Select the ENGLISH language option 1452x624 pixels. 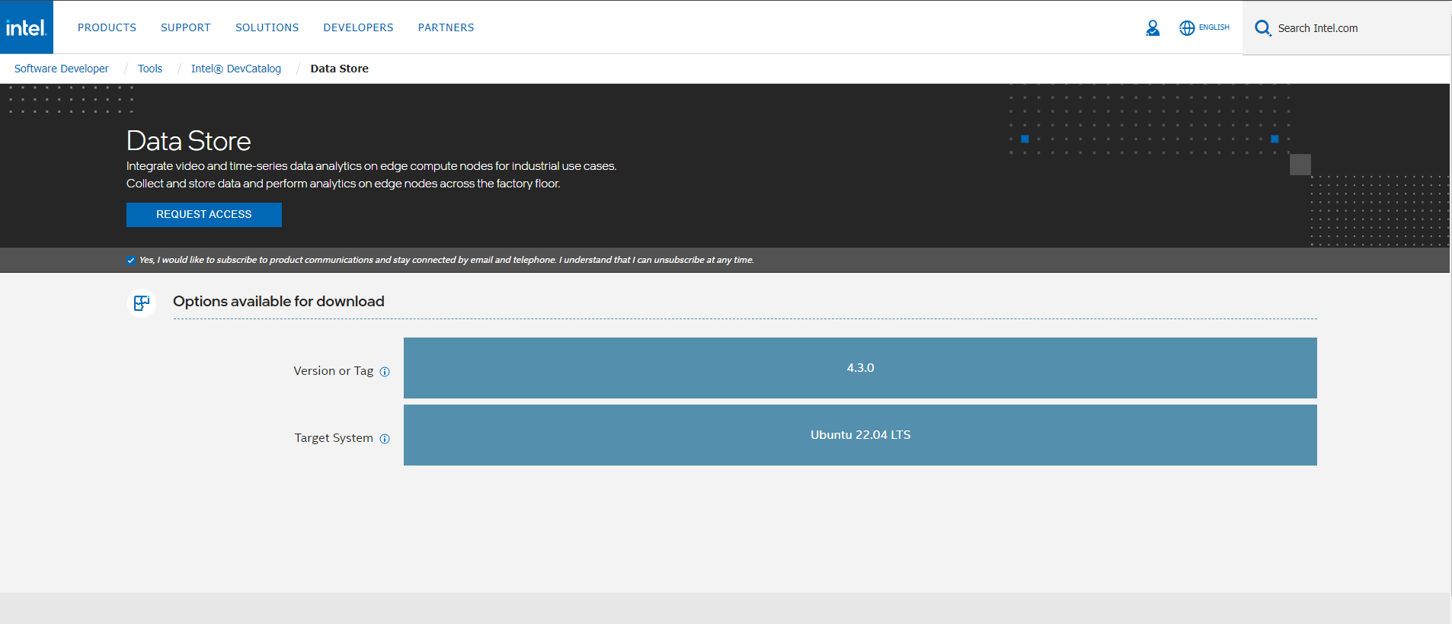[1214, 27]
